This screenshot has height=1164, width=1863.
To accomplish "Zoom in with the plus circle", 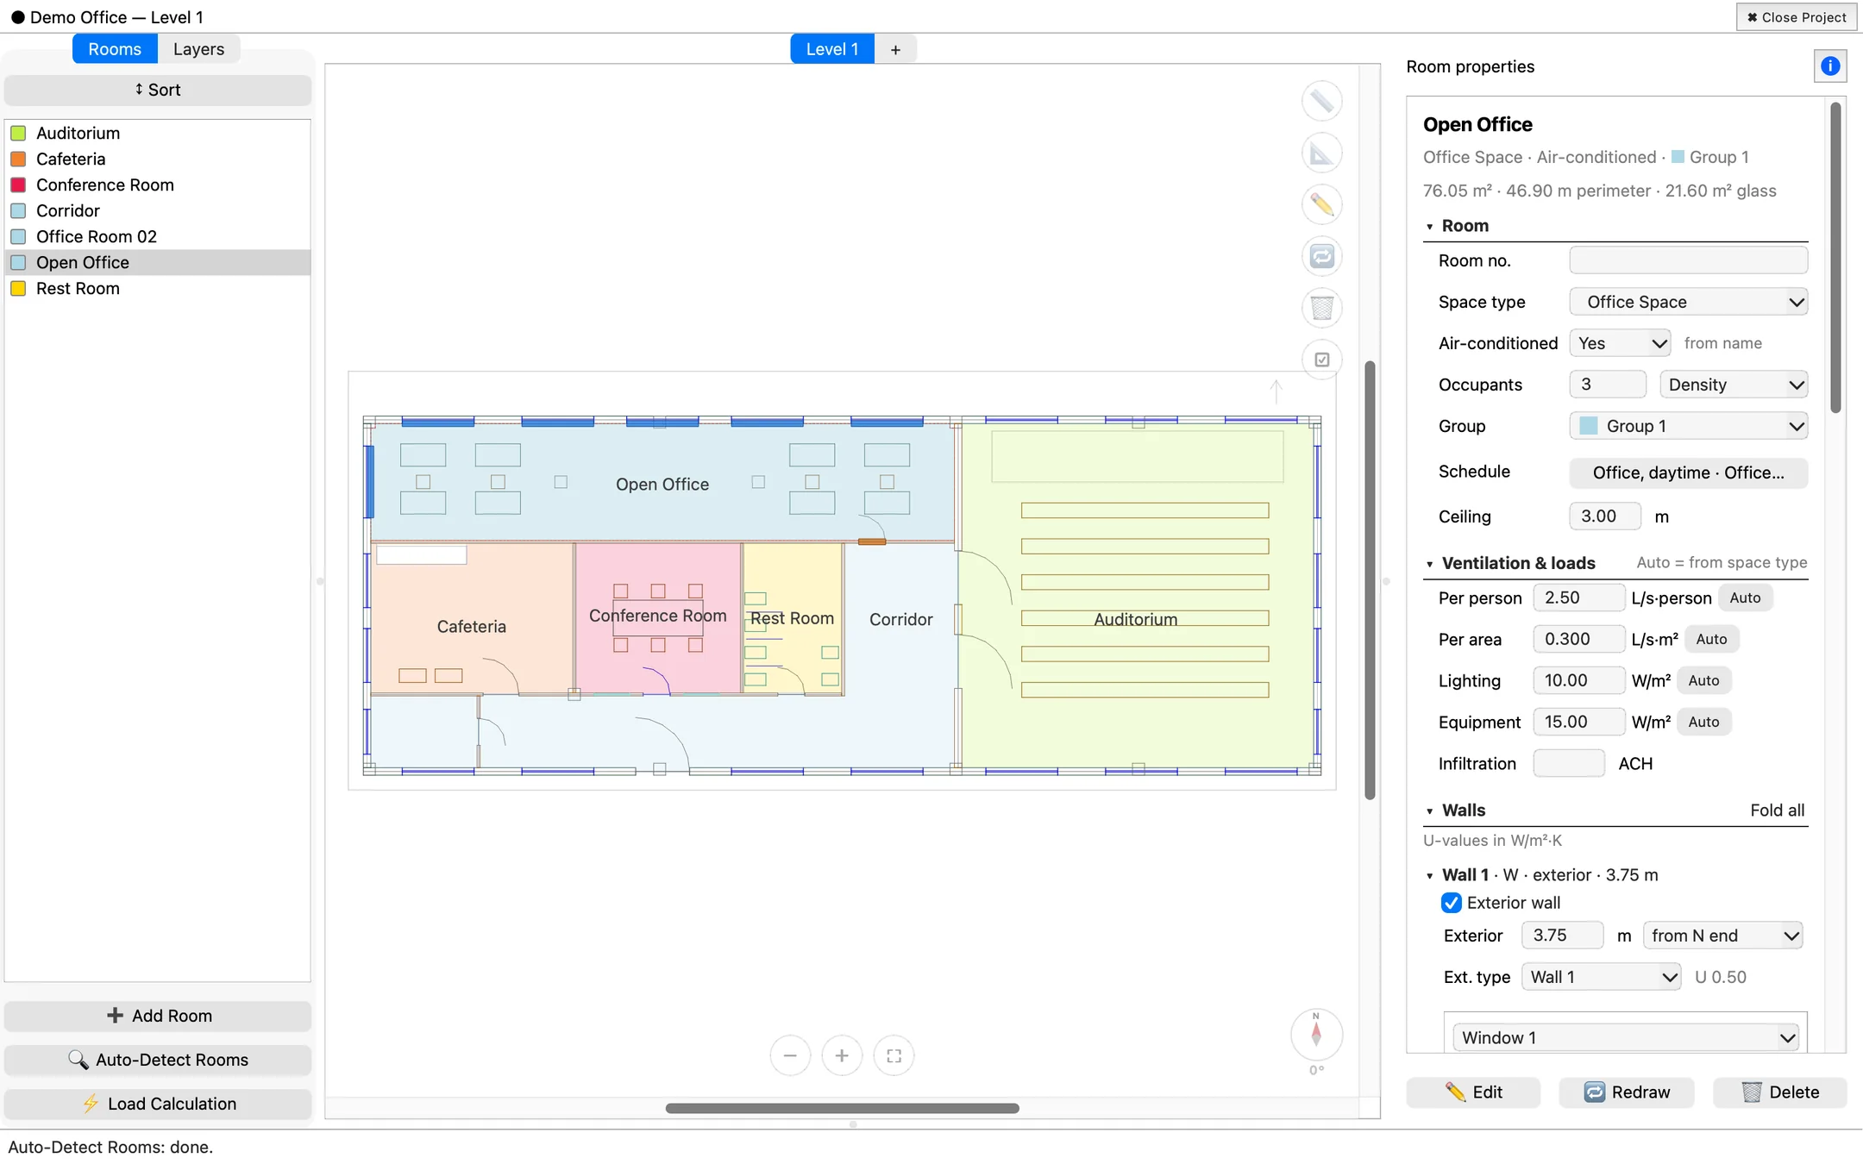I will point(842,1055).
